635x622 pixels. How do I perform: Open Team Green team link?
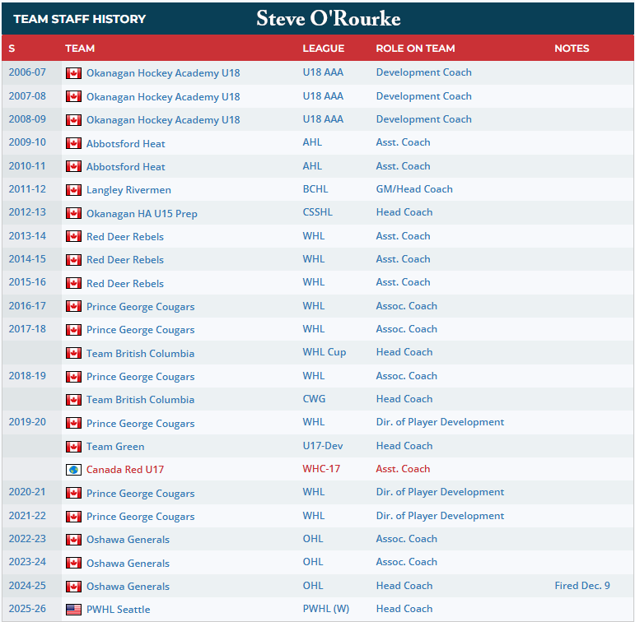point(115,447)
